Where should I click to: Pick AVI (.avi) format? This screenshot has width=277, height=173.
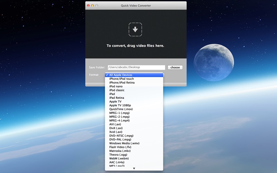pos(134,124)
